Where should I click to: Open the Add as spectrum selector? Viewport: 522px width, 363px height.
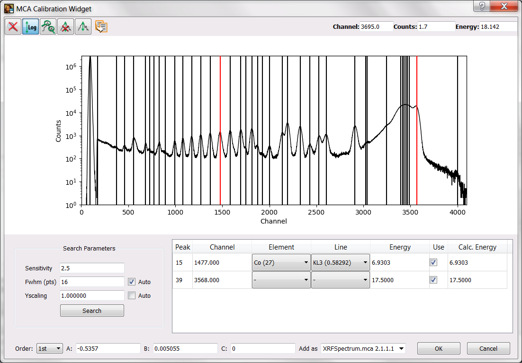coord(363,348)
